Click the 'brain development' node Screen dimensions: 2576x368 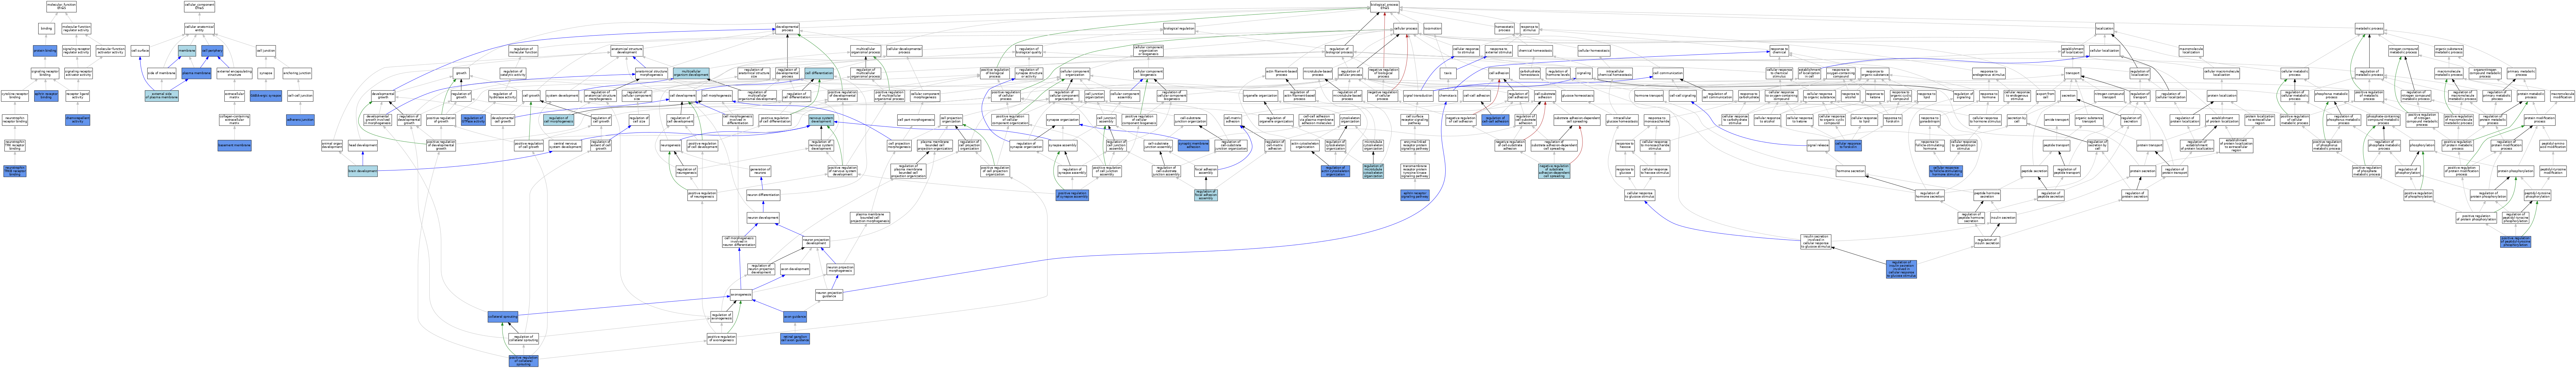pyautogui.click(x=363, y=171)
